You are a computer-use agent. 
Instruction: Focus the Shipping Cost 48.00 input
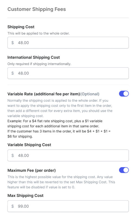(68, 43)
